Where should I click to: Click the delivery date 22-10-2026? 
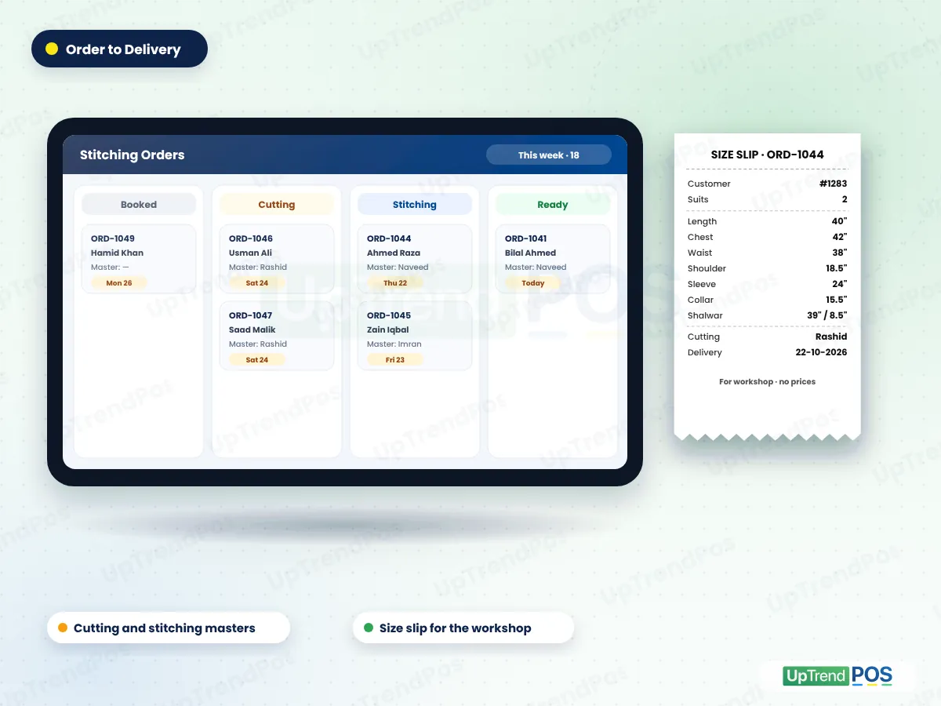[x=821, y=352]
